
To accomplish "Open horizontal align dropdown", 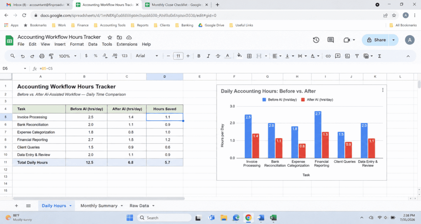I will click(x=277, y=56).
